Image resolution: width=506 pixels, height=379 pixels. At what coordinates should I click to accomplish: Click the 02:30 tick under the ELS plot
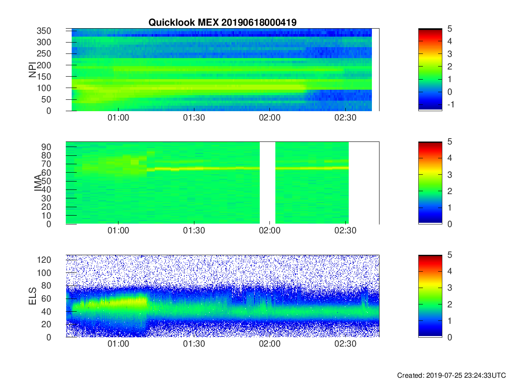(x=345, y=344)
